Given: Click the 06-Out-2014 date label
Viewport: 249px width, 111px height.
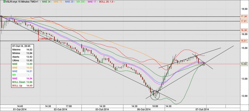Looking at the screenshot, I should (144, 109).
